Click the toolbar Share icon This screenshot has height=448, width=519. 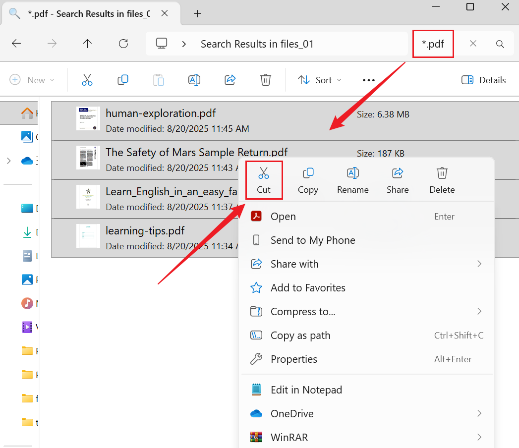pyautogui.click(x=230, y=80)
